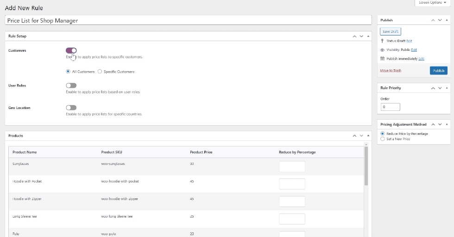454x237 pixels.
Task: Choose Set a New Price method
Action: click(x=382, y=139)
